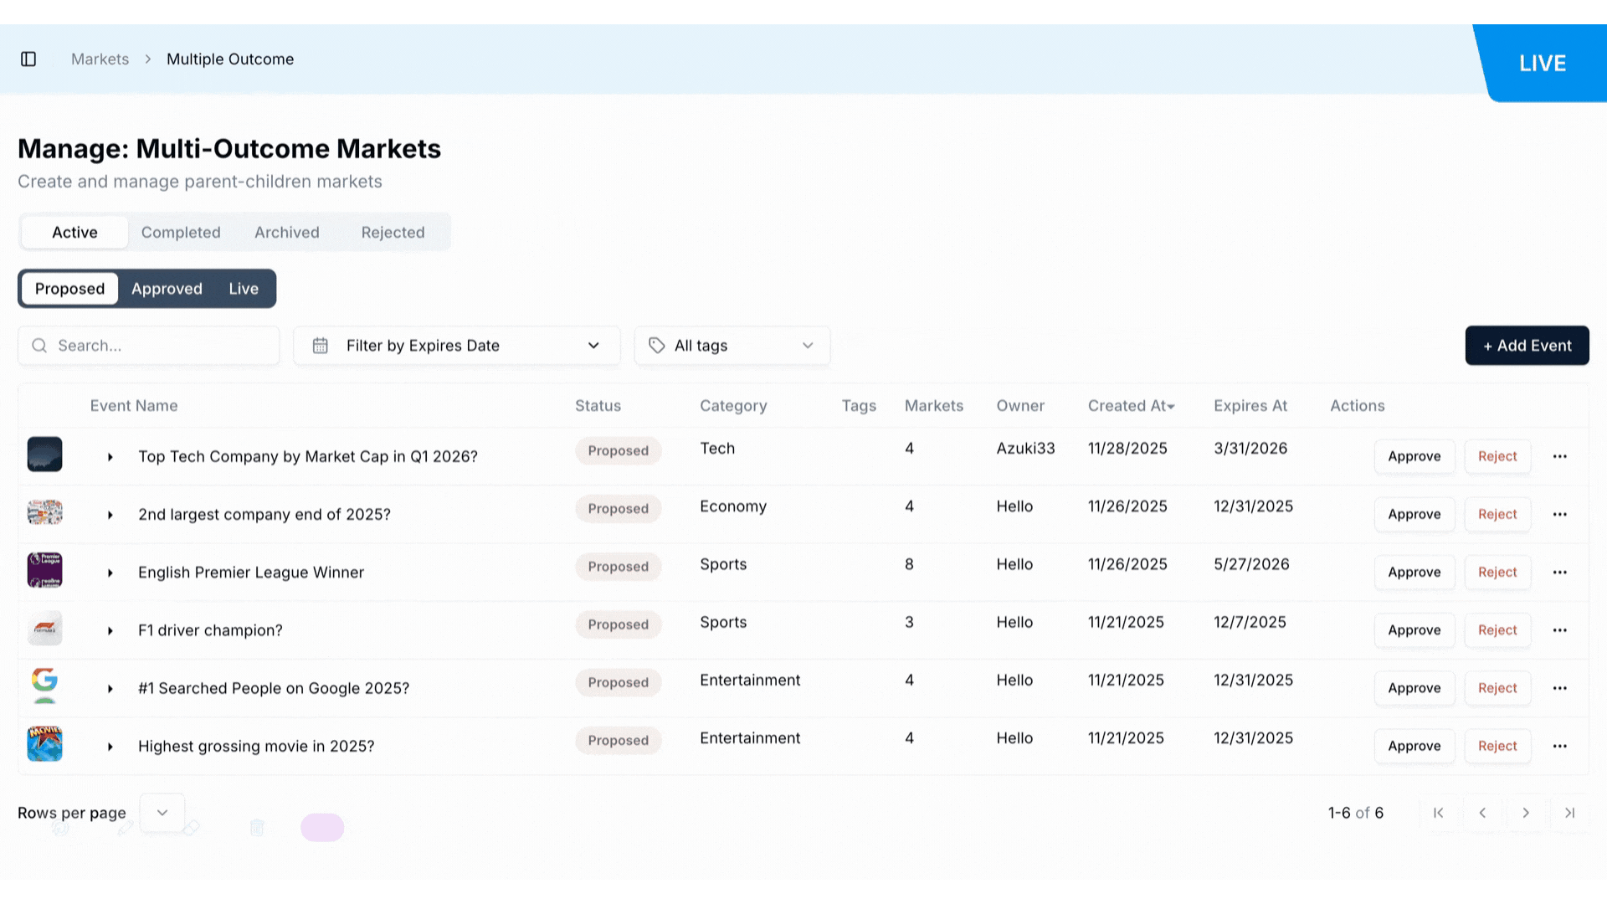Expand English Premier League Winner row
The image size is (1607, 904).
pyautogui.click(x=110, y=573)
